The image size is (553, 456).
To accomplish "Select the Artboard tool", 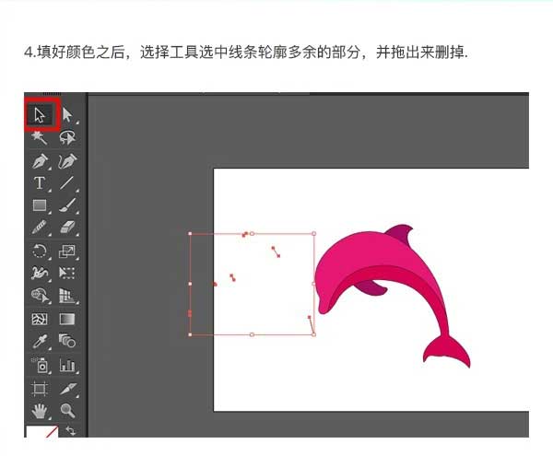I will pos(40,389).
